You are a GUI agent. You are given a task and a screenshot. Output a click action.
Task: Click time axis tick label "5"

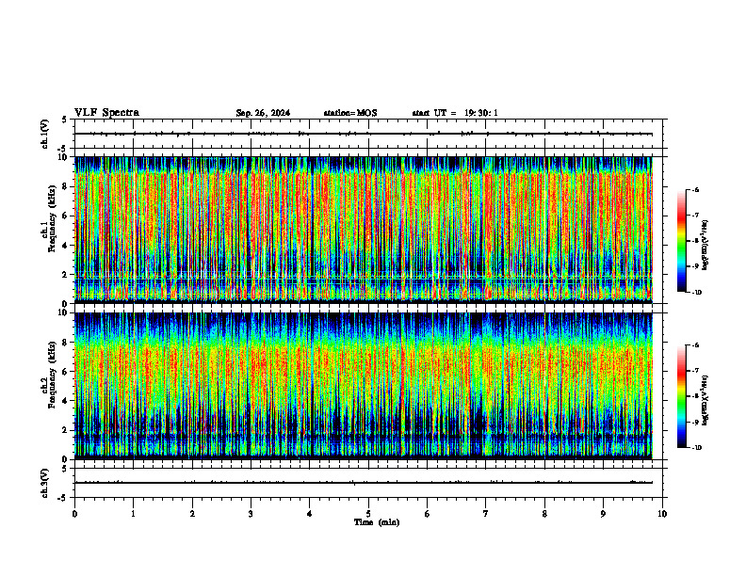tap(368, 514)
